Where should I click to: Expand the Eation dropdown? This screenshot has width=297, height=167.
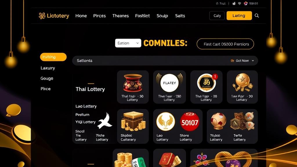click(x=128, y=43)
